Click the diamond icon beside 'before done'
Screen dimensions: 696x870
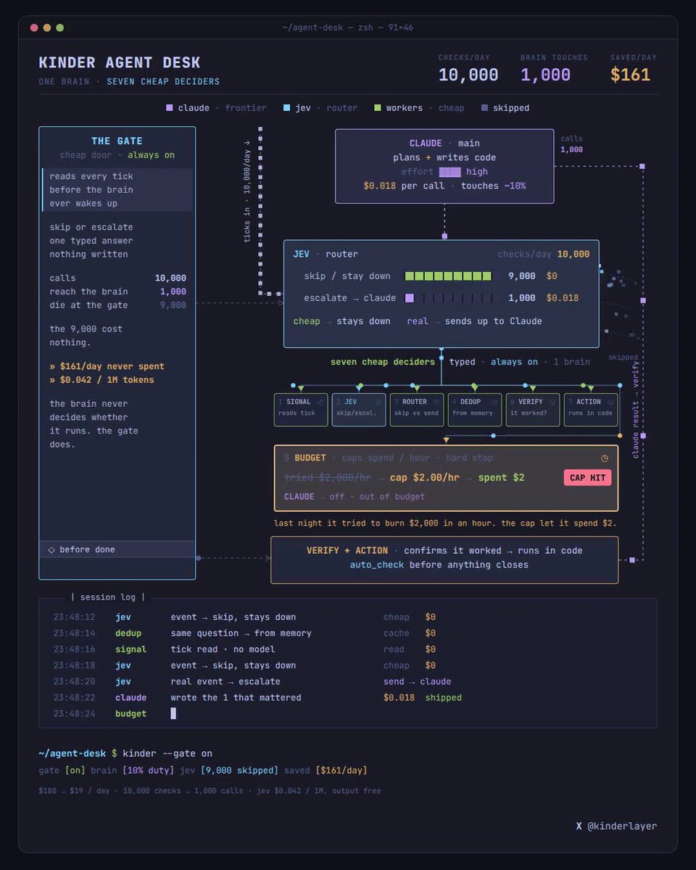click(x=51, y=550)
